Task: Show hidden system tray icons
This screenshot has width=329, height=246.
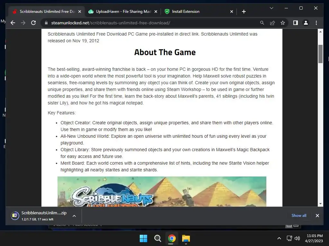Action: (279, 238)
